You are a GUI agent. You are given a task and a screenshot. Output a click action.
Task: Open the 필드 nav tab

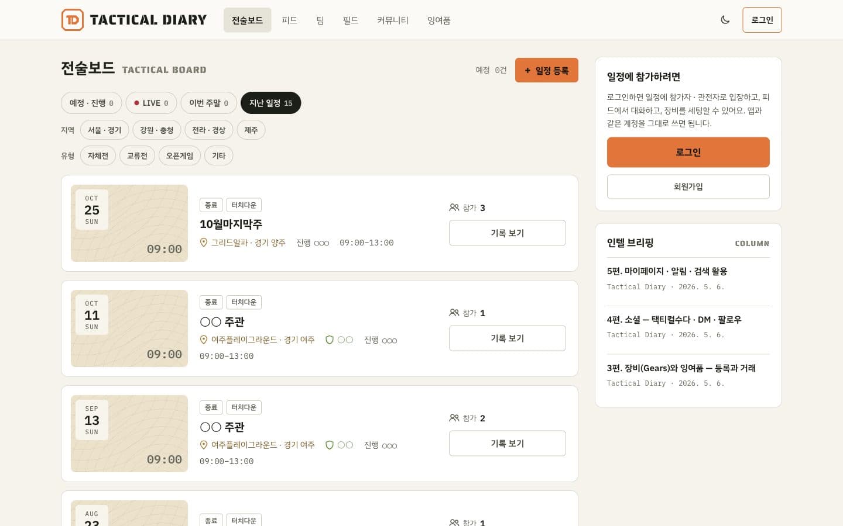pyautogui.click(x=350, y=20)
